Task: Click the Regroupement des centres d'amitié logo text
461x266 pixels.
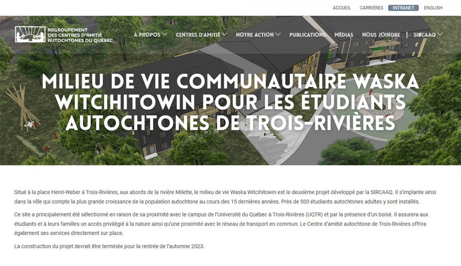Action: tap(80, 35)
